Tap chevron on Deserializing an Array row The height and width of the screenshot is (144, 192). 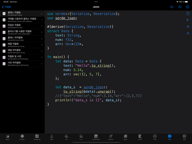point(42,51)
